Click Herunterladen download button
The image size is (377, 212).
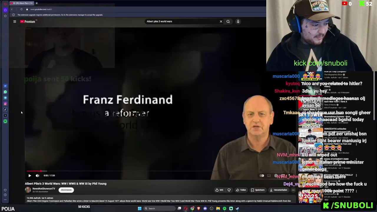[278, 190]
